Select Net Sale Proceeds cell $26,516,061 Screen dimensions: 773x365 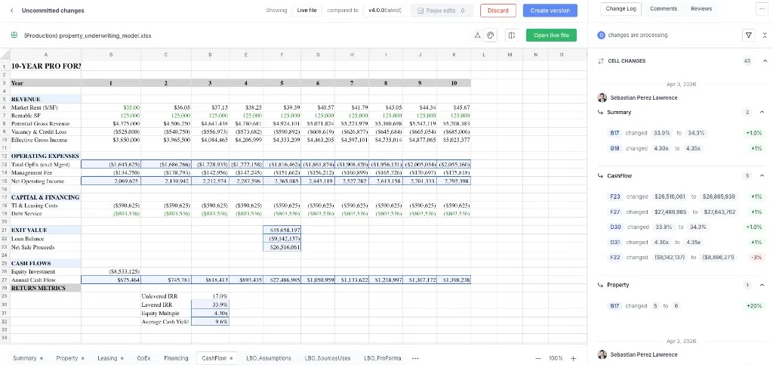(x=282, y=247)
